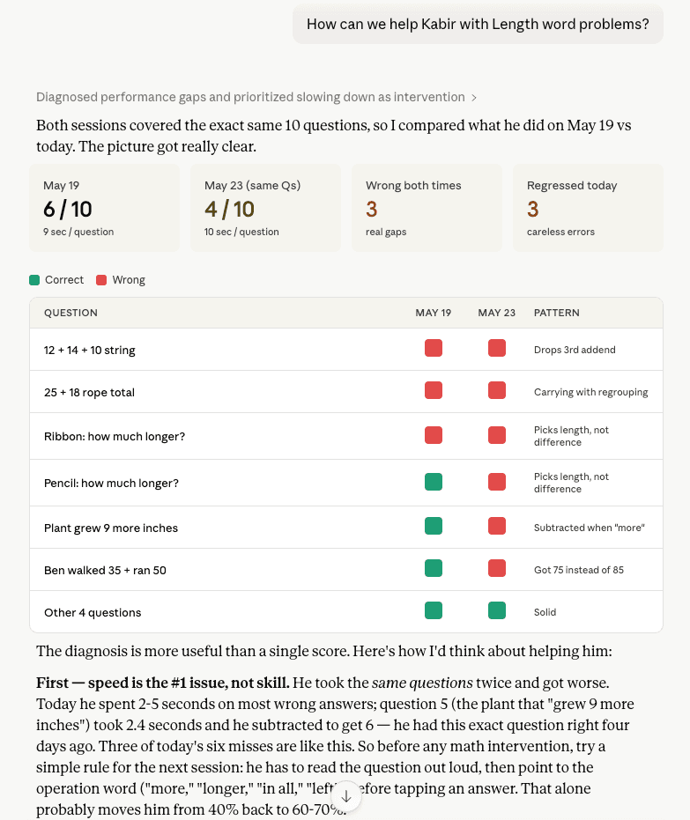Open the 'Diagnosed performance gaps' thinking summary
Screen dimensions: 690x820
point(250,97)
